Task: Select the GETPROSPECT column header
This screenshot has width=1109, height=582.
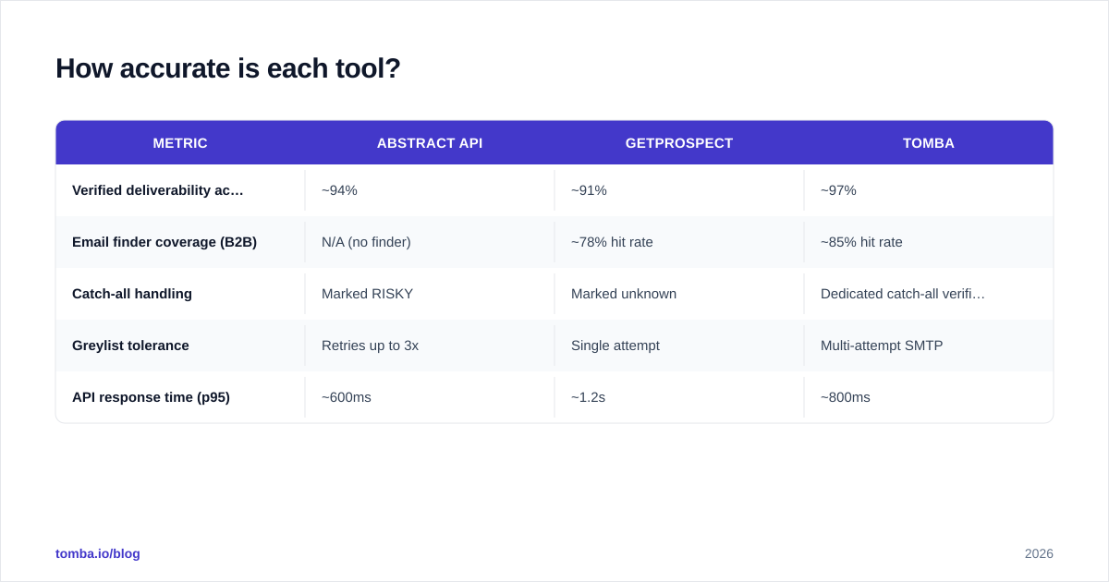Action: [679, 143]
